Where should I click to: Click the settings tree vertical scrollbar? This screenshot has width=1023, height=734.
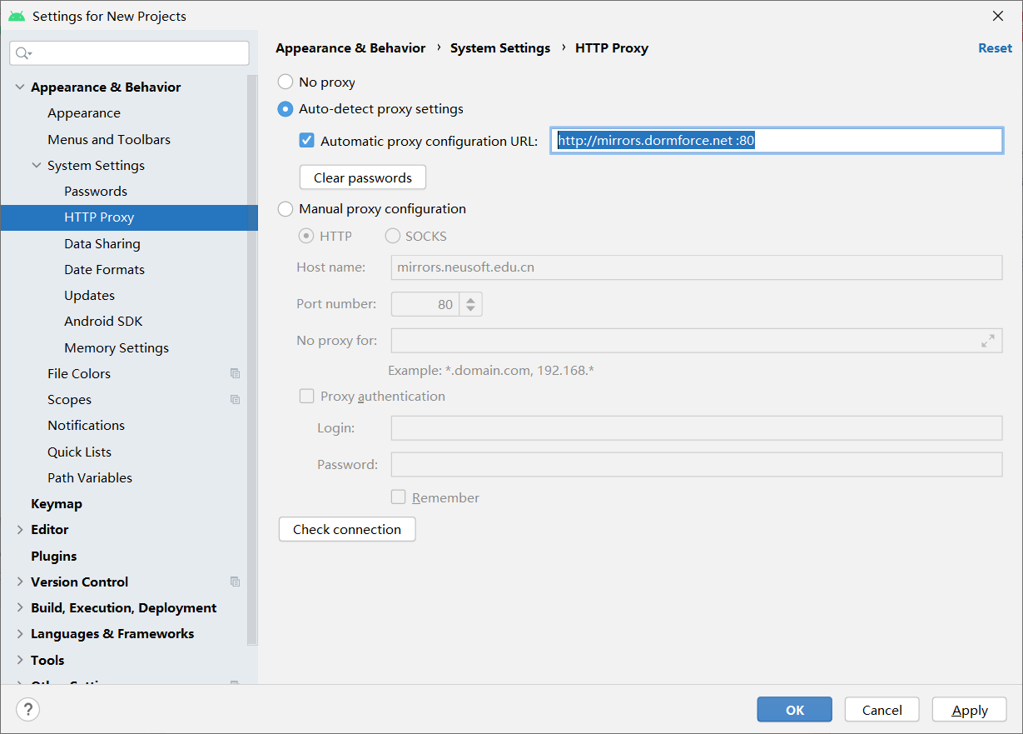(x=252, y=360)
